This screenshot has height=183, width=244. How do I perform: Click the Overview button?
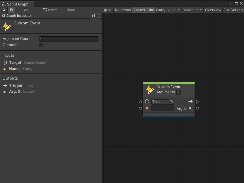213,10
